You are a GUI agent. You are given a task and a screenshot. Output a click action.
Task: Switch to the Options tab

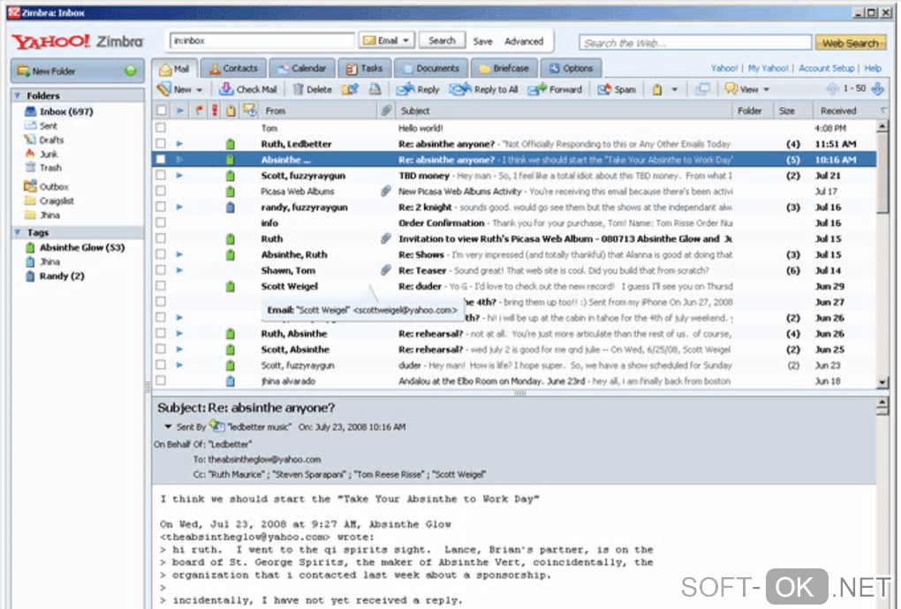tap(571, 68)
